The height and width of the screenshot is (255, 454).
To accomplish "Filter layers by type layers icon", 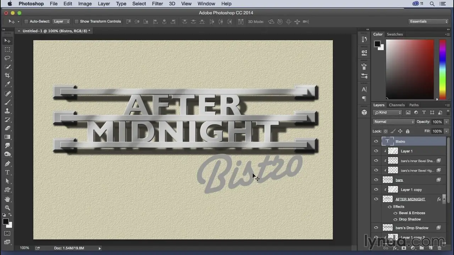I will click(424, 113).
